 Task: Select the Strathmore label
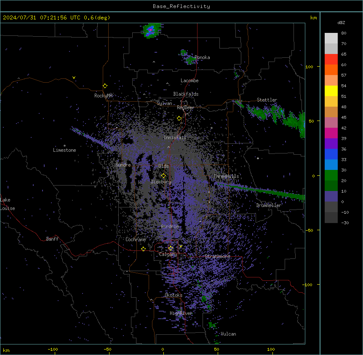[x=218, y=256]
